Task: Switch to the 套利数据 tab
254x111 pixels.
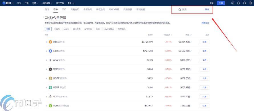Action: pos(141,9)
